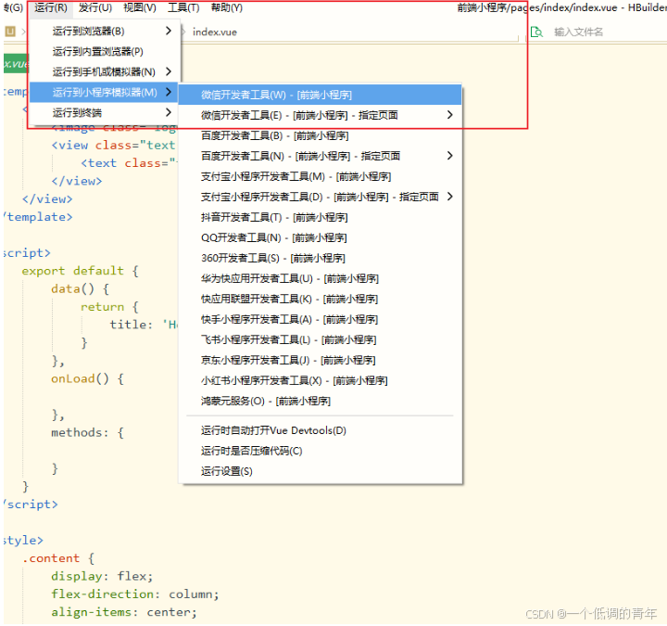Run with 支付宝小程序开发者工具(M)
The width and height of the screenshot is (667, 626).
320,177
